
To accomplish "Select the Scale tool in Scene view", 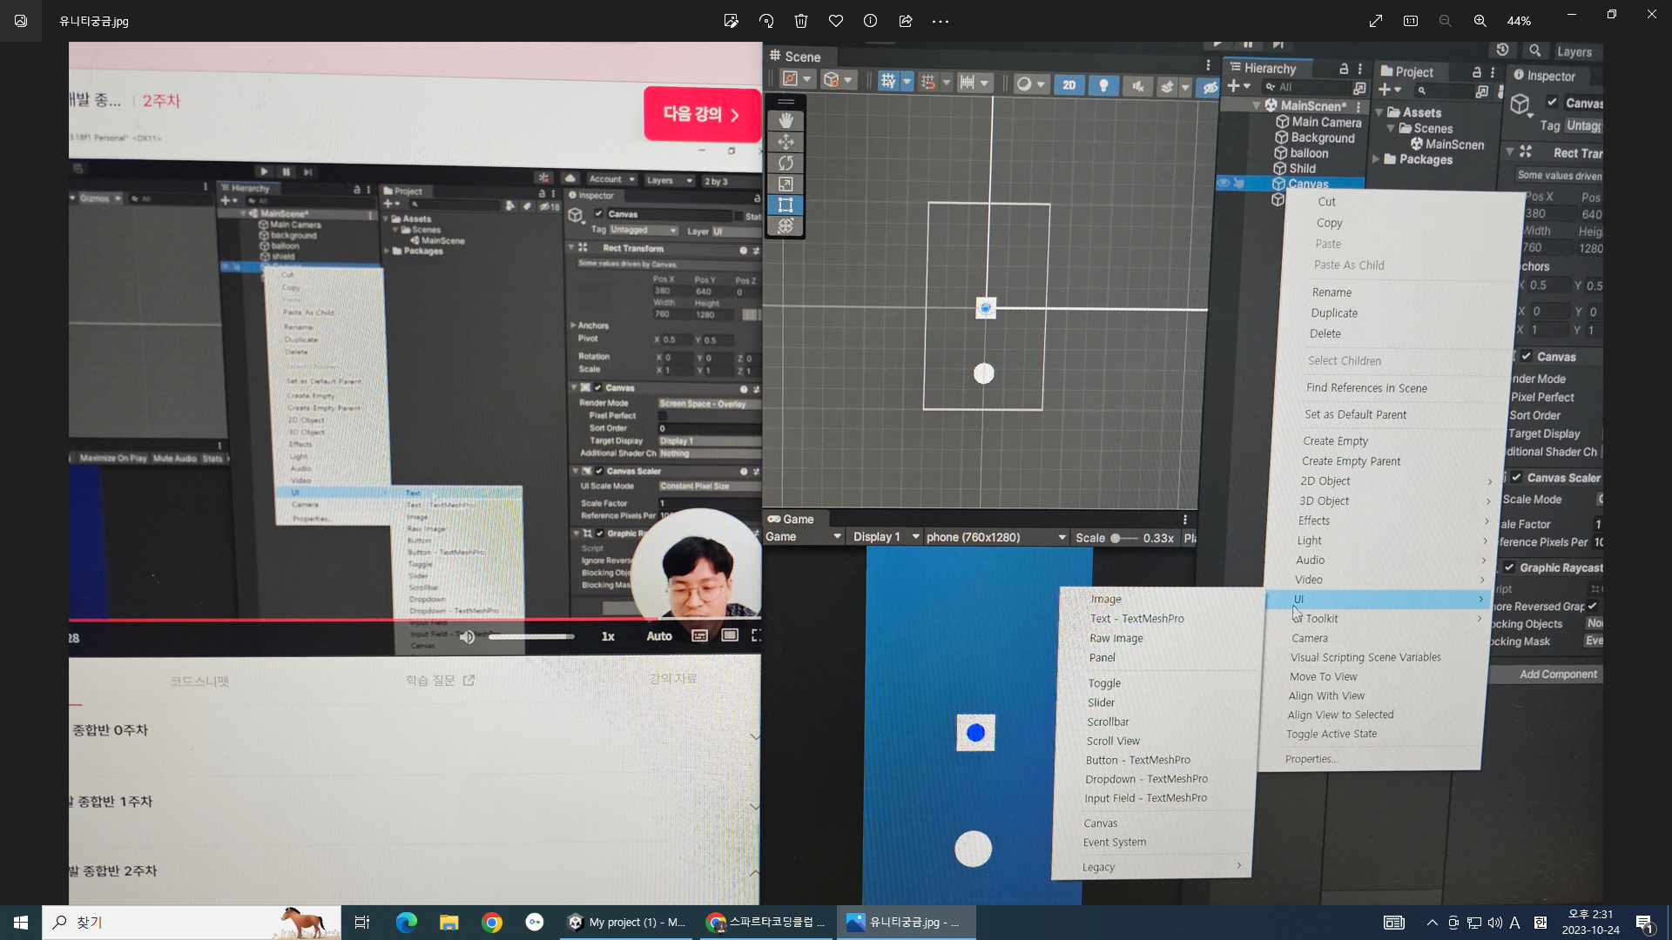I will pyautogui.click(x=785, y=184).
